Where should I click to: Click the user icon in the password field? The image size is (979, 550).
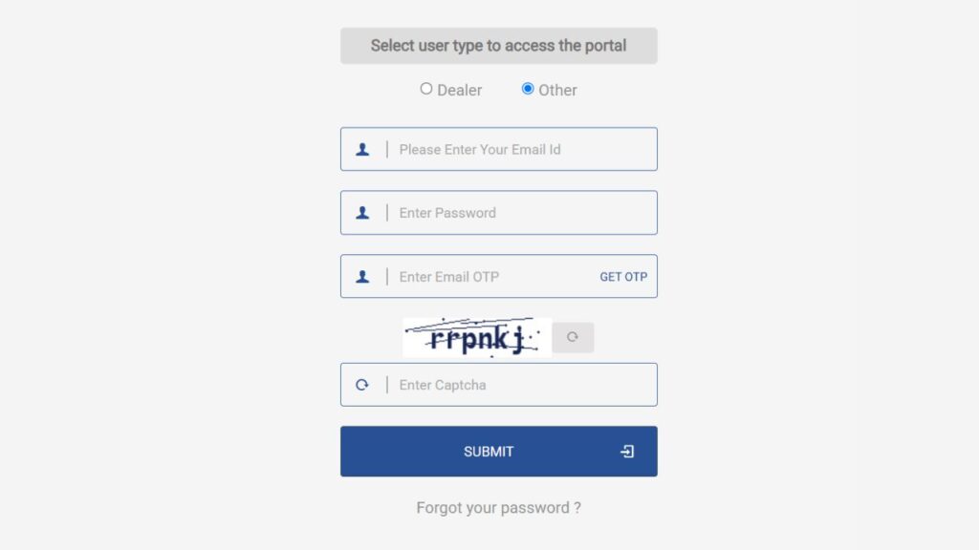[x=362, y=213]
